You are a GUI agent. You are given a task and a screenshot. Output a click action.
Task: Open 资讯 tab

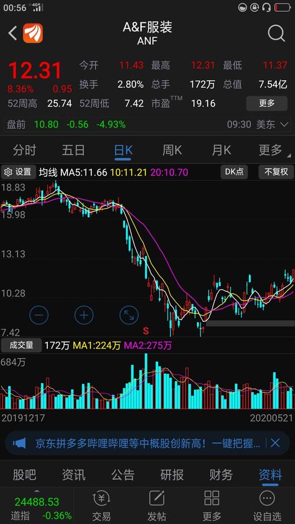click(74, 474)
